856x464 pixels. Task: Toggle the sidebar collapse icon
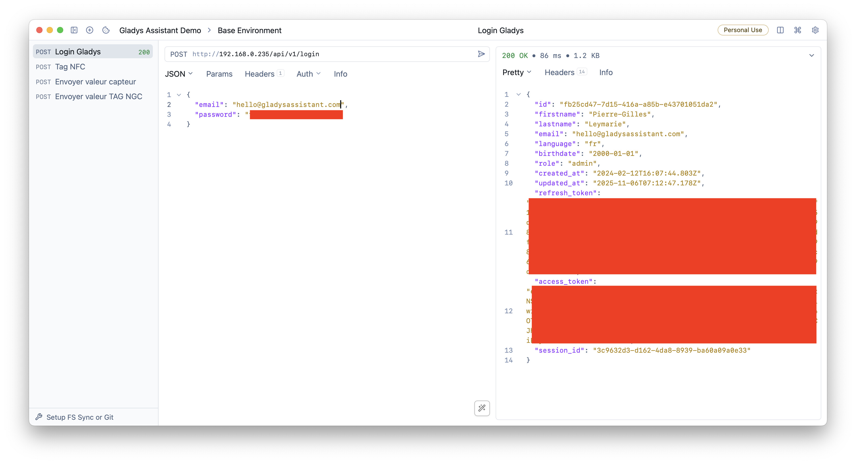[74, 30]
